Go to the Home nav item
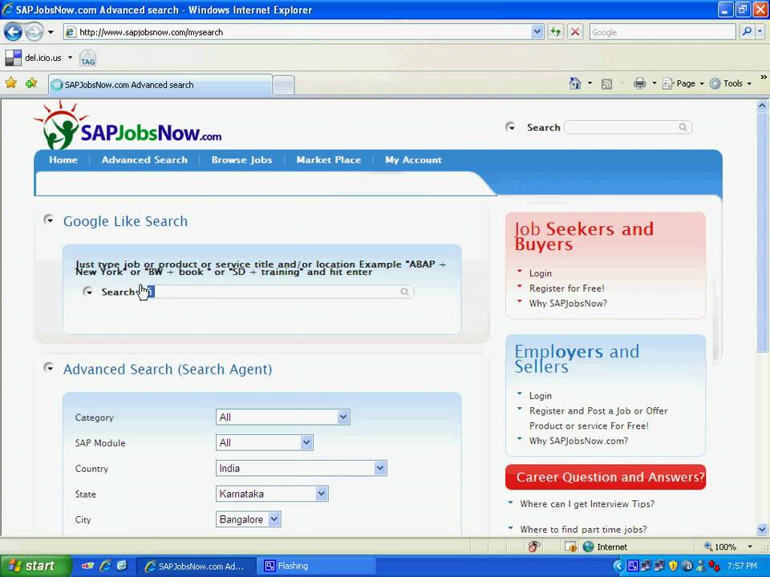The height and width of the screenshot is (577, 770). [63, 160]
